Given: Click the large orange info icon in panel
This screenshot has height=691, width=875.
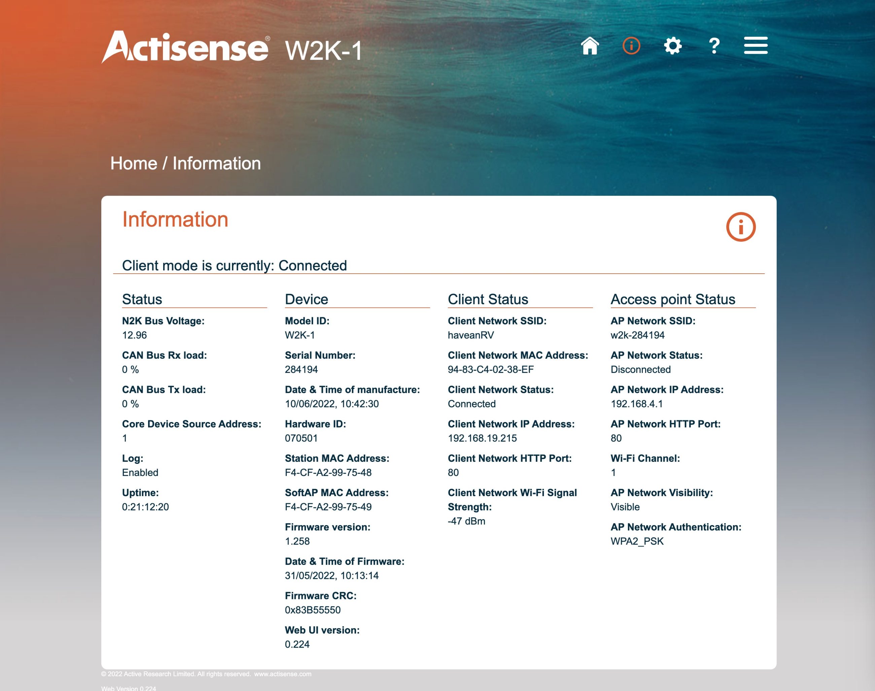Looking at the screenshot, I should pyautogui.click(x=741, y=227).
